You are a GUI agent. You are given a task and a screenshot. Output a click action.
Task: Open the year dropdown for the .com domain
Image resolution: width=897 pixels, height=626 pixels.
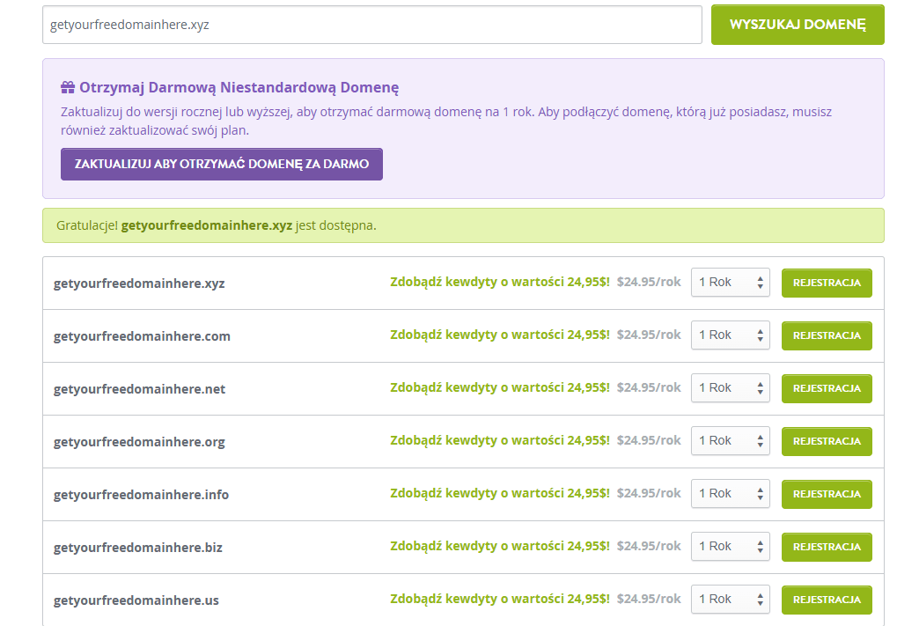(x=731, y=335)
